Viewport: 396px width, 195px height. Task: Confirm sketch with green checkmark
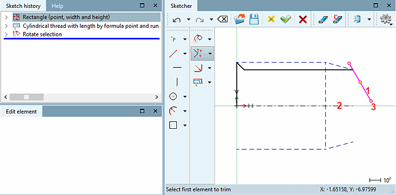(285, 19)
